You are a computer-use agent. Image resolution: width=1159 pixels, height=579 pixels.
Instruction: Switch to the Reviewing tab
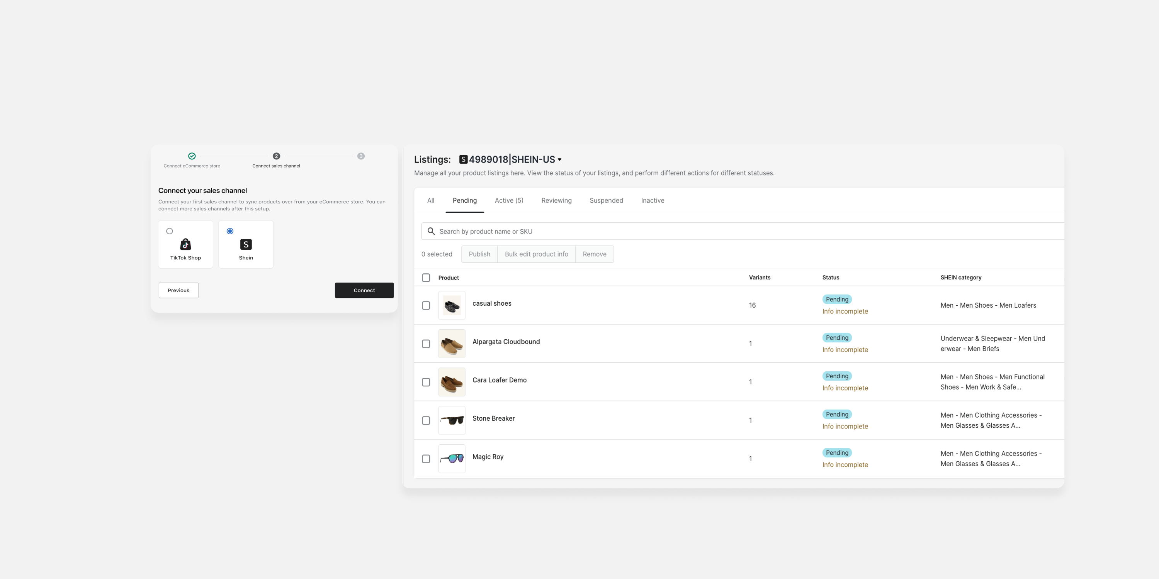click(557, 200)
